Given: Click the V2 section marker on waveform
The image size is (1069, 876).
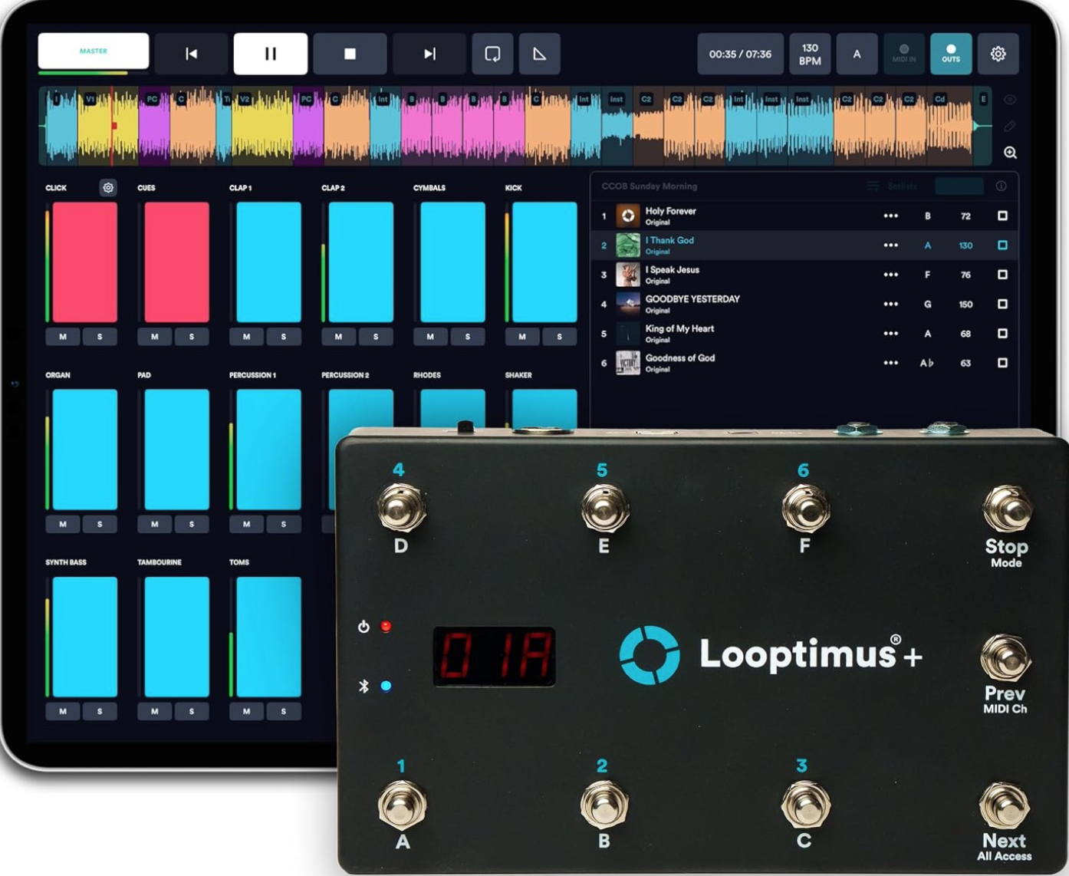Looking at the screenshot, I should [245, 99].
